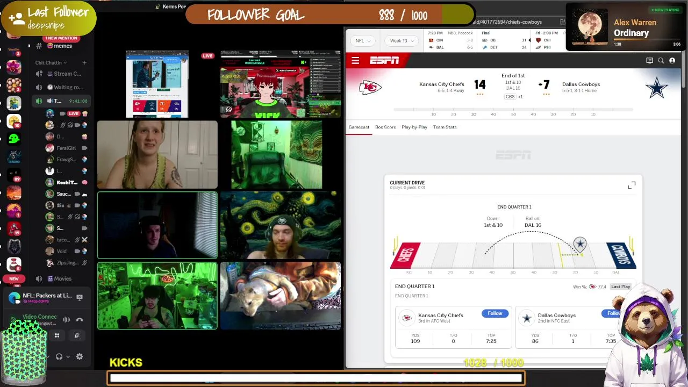Switch to the Box Score tab
688x387 pixels.
385,127
